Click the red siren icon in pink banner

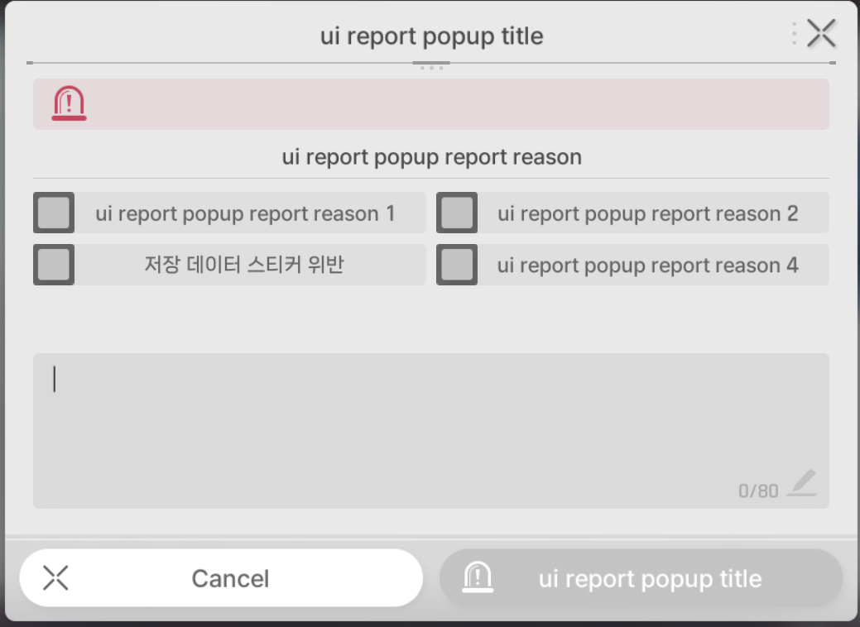(x=69, y=103)
